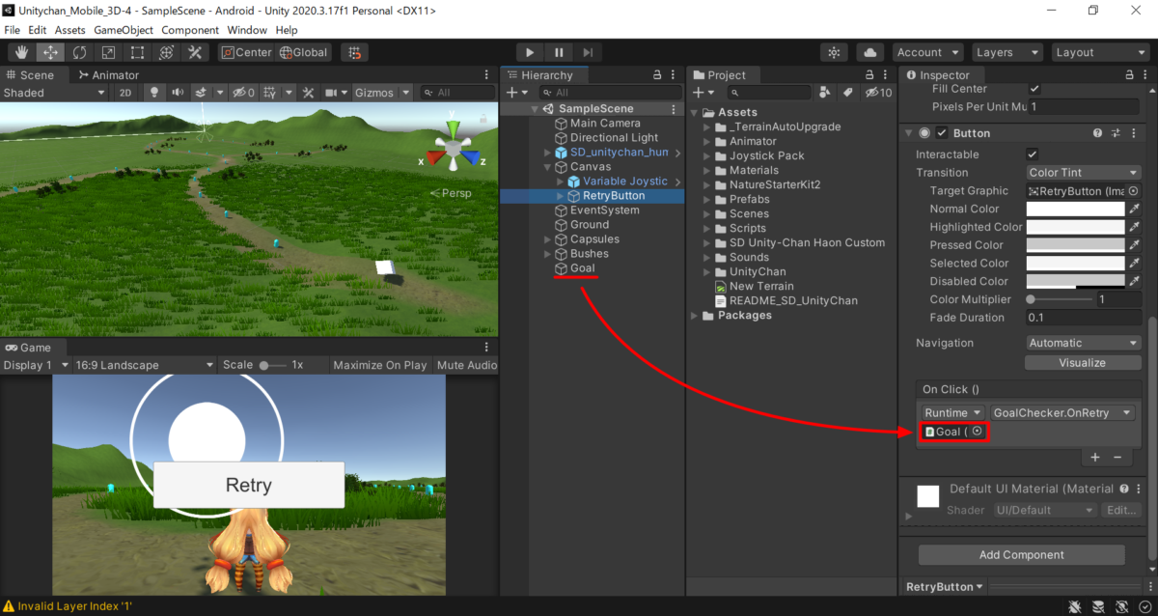This screenshot has width=1158, height=616.
Task: Select the Game view tab
Action: click(x=29, y=348)
